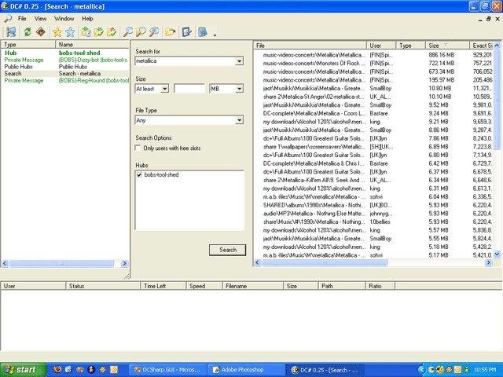
Task: Click the orange folder toolbar icon
Action: tap(112, 32)
